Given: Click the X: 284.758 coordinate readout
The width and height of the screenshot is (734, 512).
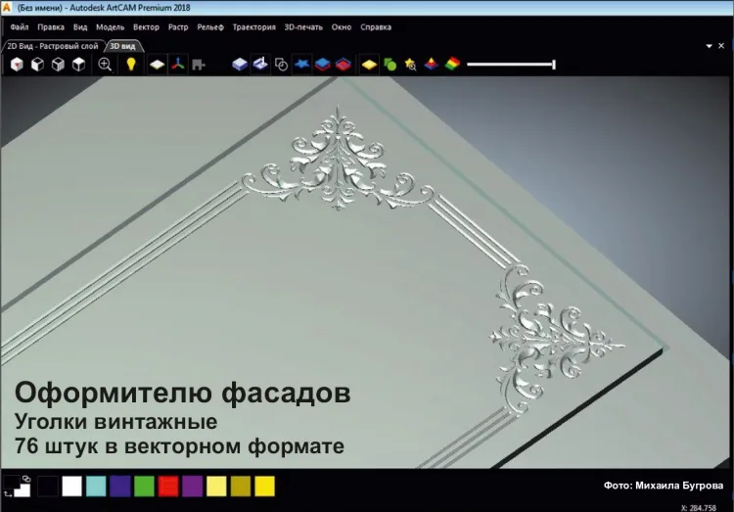Looking at the screenshot, I should tap(699, 508).
